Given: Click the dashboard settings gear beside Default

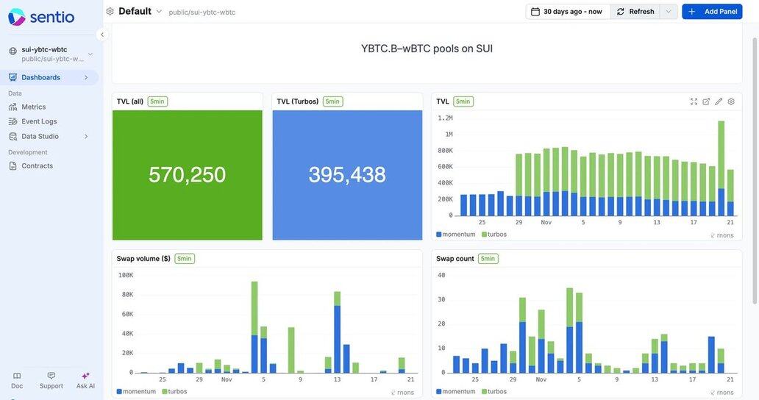Looking at the screenshot, I should [x=110, y=11].
